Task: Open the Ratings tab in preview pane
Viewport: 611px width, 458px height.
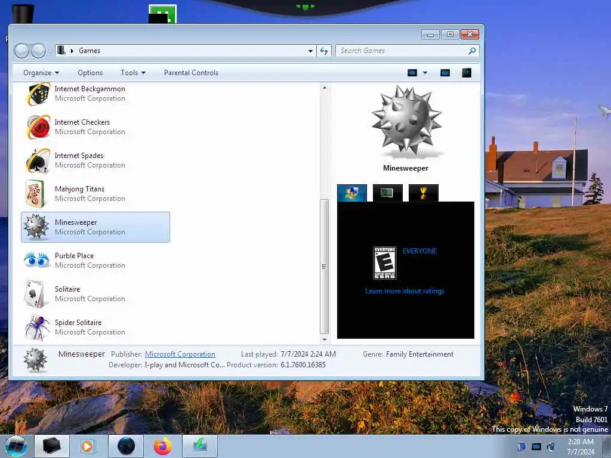Action: [x=352, y=193]
